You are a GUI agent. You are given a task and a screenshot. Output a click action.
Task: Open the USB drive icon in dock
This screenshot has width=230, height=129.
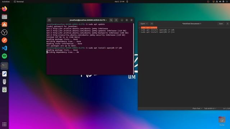(x=4, y=82)
